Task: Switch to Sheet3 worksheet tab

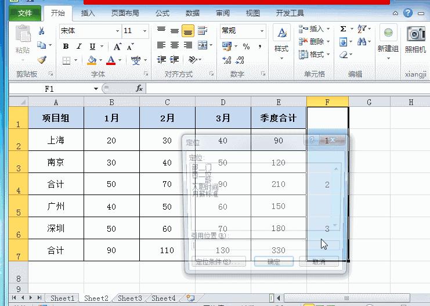Action: (130, 298)
